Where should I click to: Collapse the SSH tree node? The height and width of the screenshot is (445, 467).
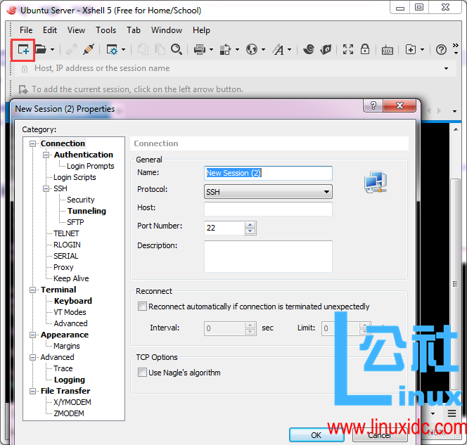[x=46, y=188]
